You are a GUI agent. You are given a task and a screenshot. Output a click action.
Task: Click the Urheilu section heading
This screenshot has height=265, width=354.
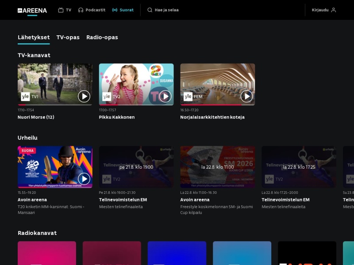27,138
